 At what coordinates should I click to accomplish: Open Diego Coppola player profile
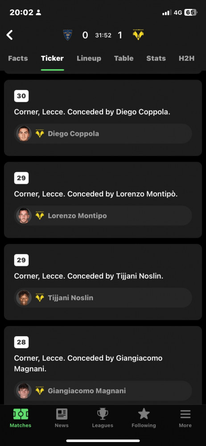point(103,134)
